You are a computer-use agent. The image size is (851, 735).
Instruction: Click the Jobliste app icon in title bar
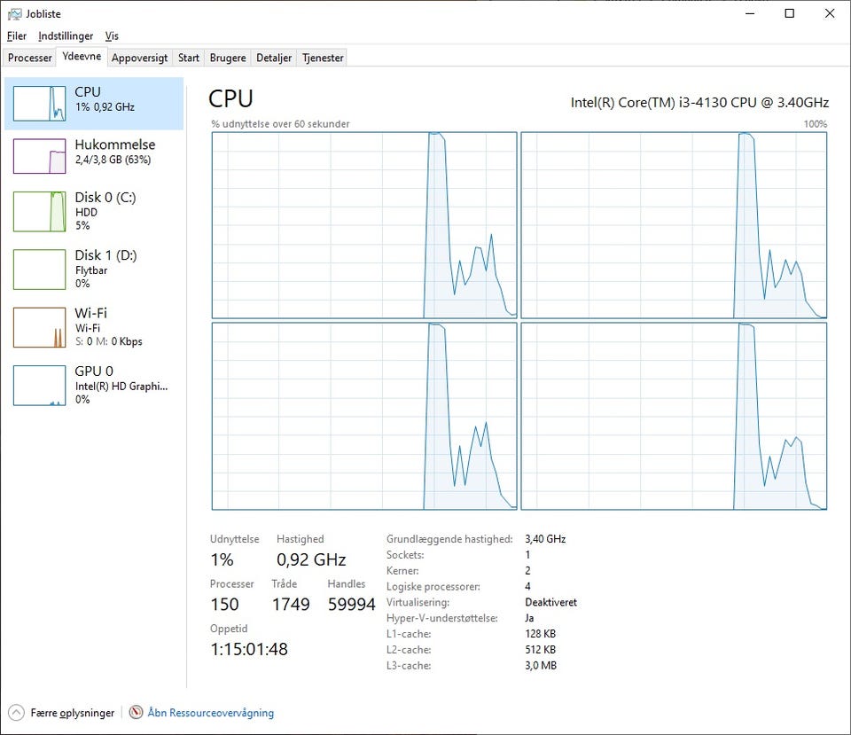(15, 13)
